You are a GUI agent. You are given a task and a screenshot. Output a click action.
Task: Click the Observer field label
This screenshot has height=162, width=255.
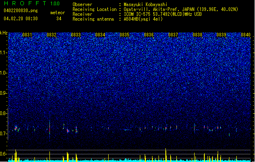(82, 4)
